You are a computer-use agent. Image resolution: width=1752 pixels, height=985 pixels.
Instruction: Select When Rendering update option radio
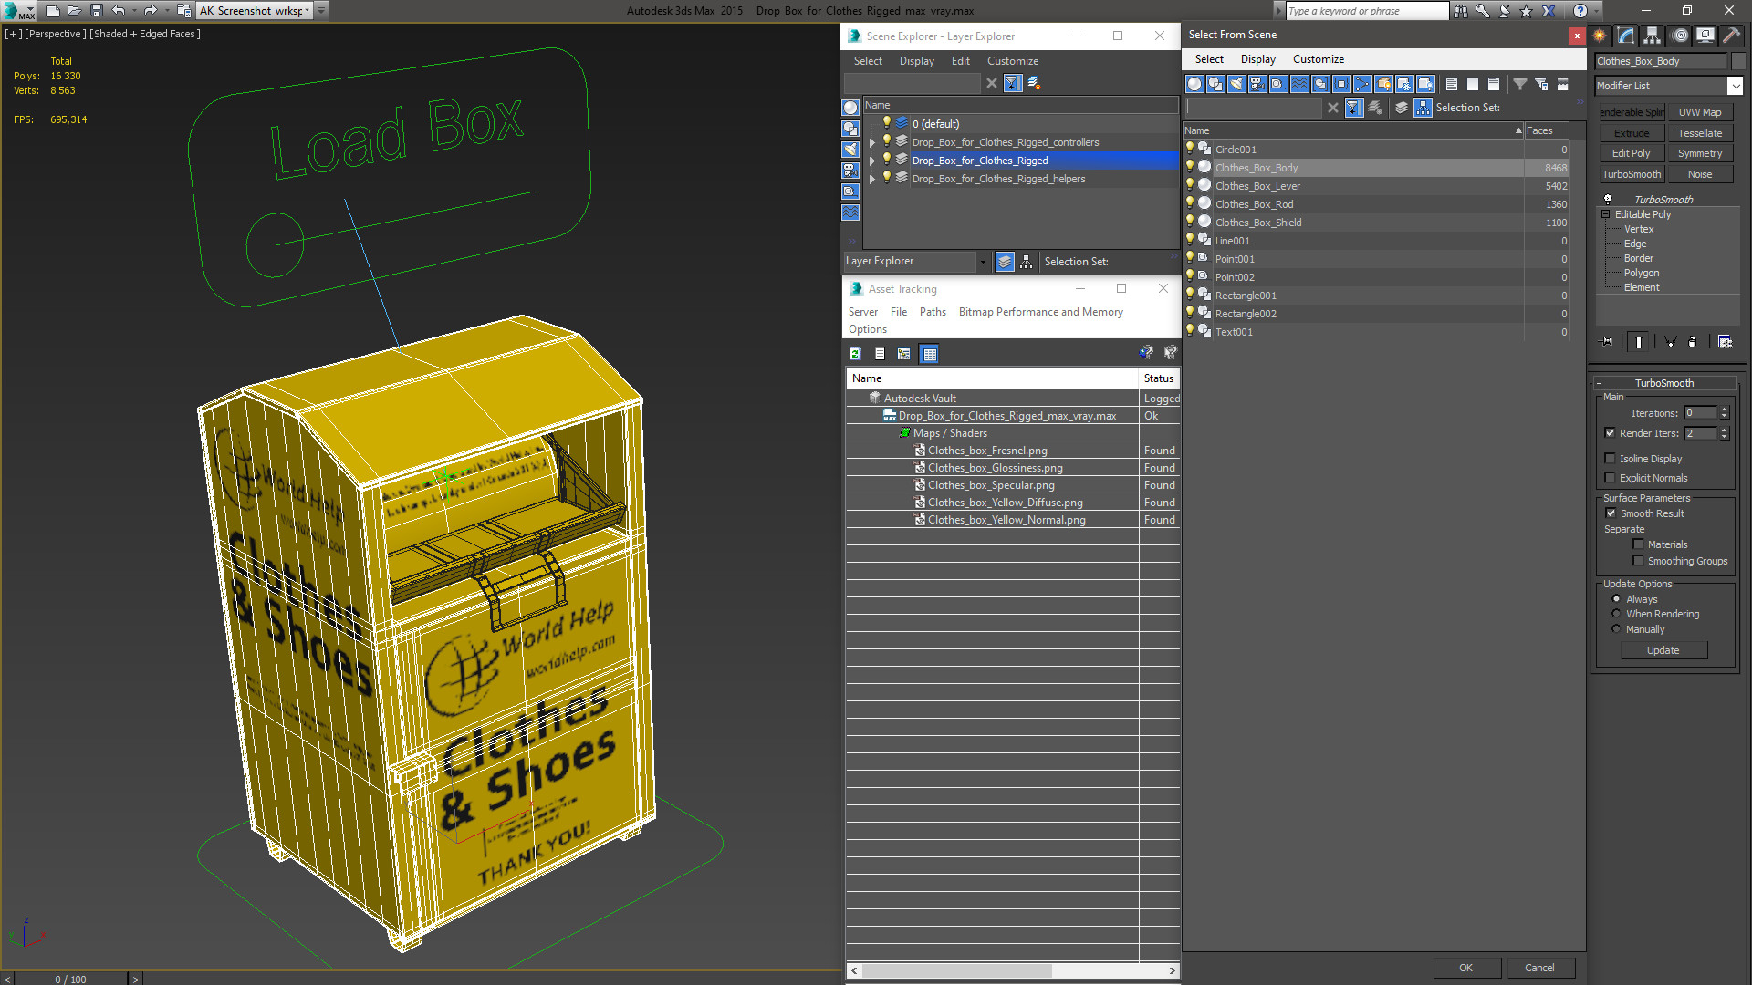(1616, 614)
